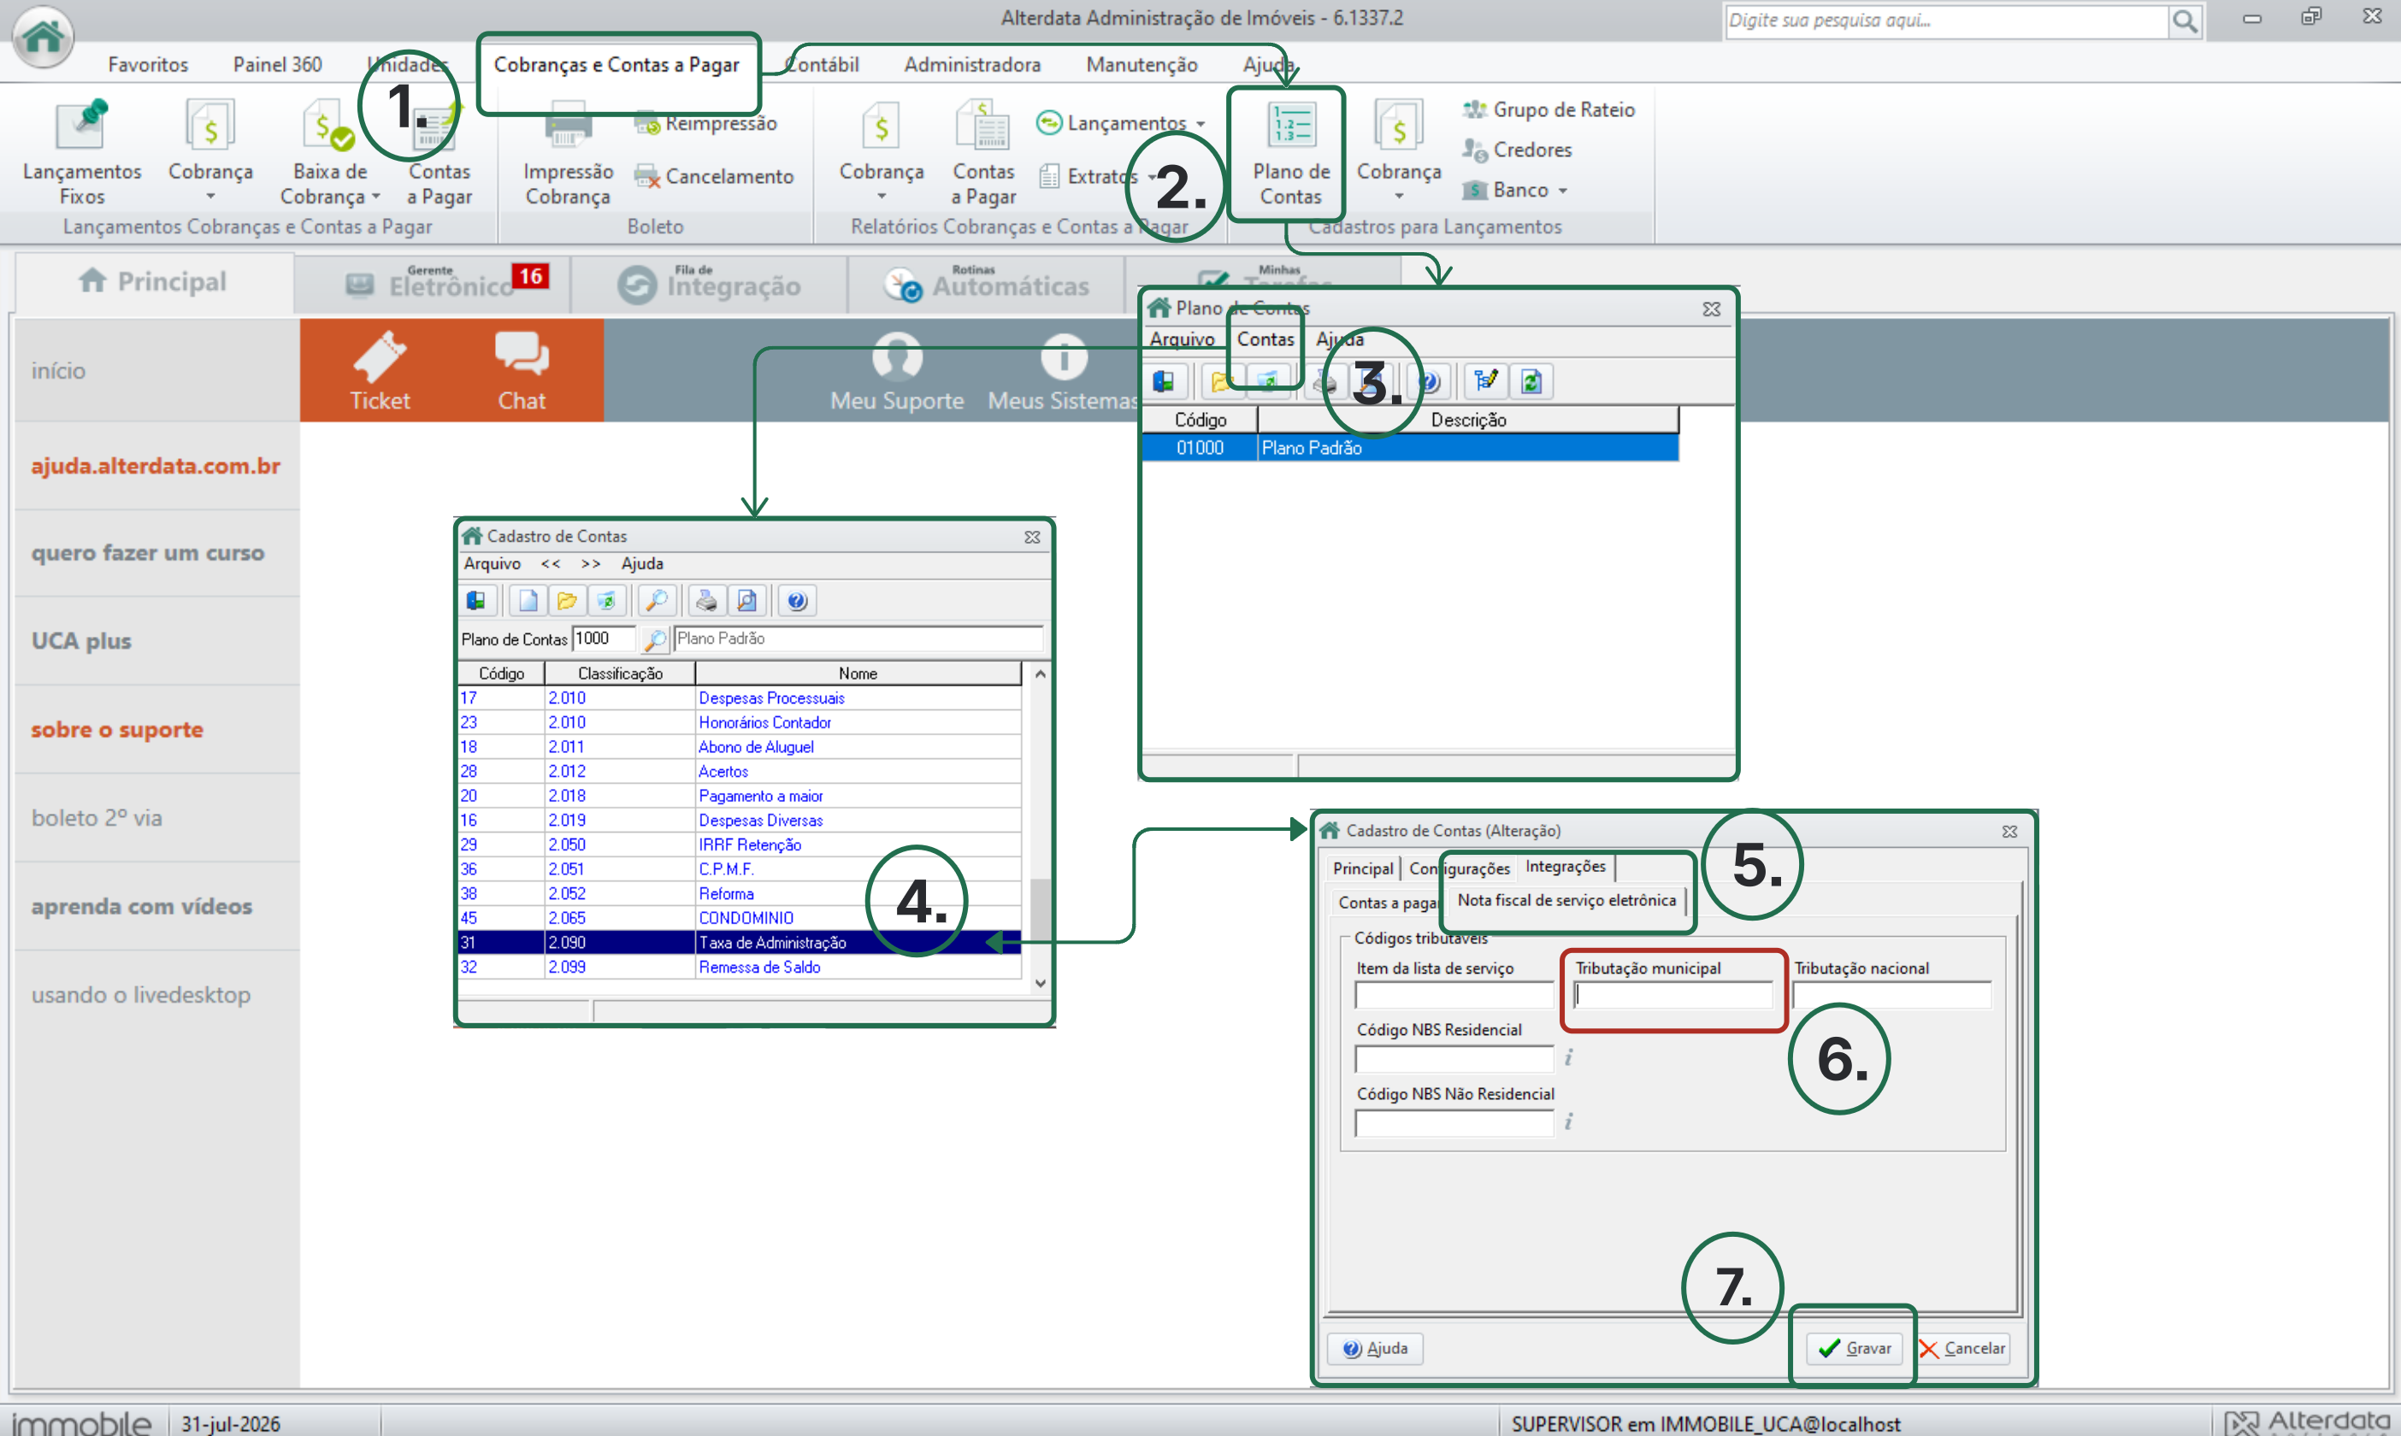Screen dimensions: 2401x1436
Task: Open the Manutenção ribbon tab
Action: coord(1141,65)
